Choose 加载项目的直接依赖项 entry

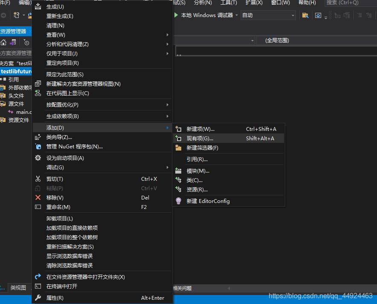point(102,228)
